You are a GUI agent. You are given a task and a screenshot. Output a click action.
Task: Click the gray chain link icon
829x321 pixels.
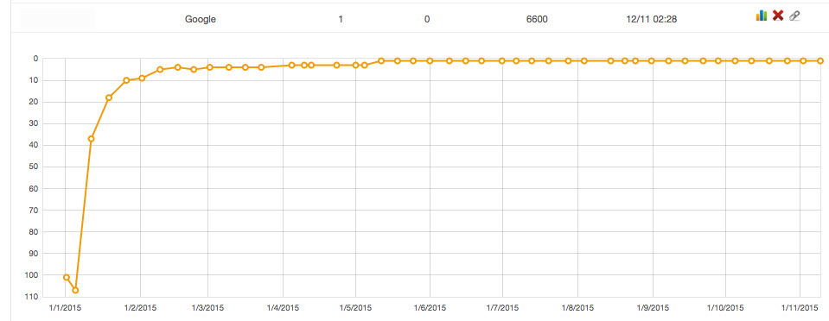tap(794, 16)
